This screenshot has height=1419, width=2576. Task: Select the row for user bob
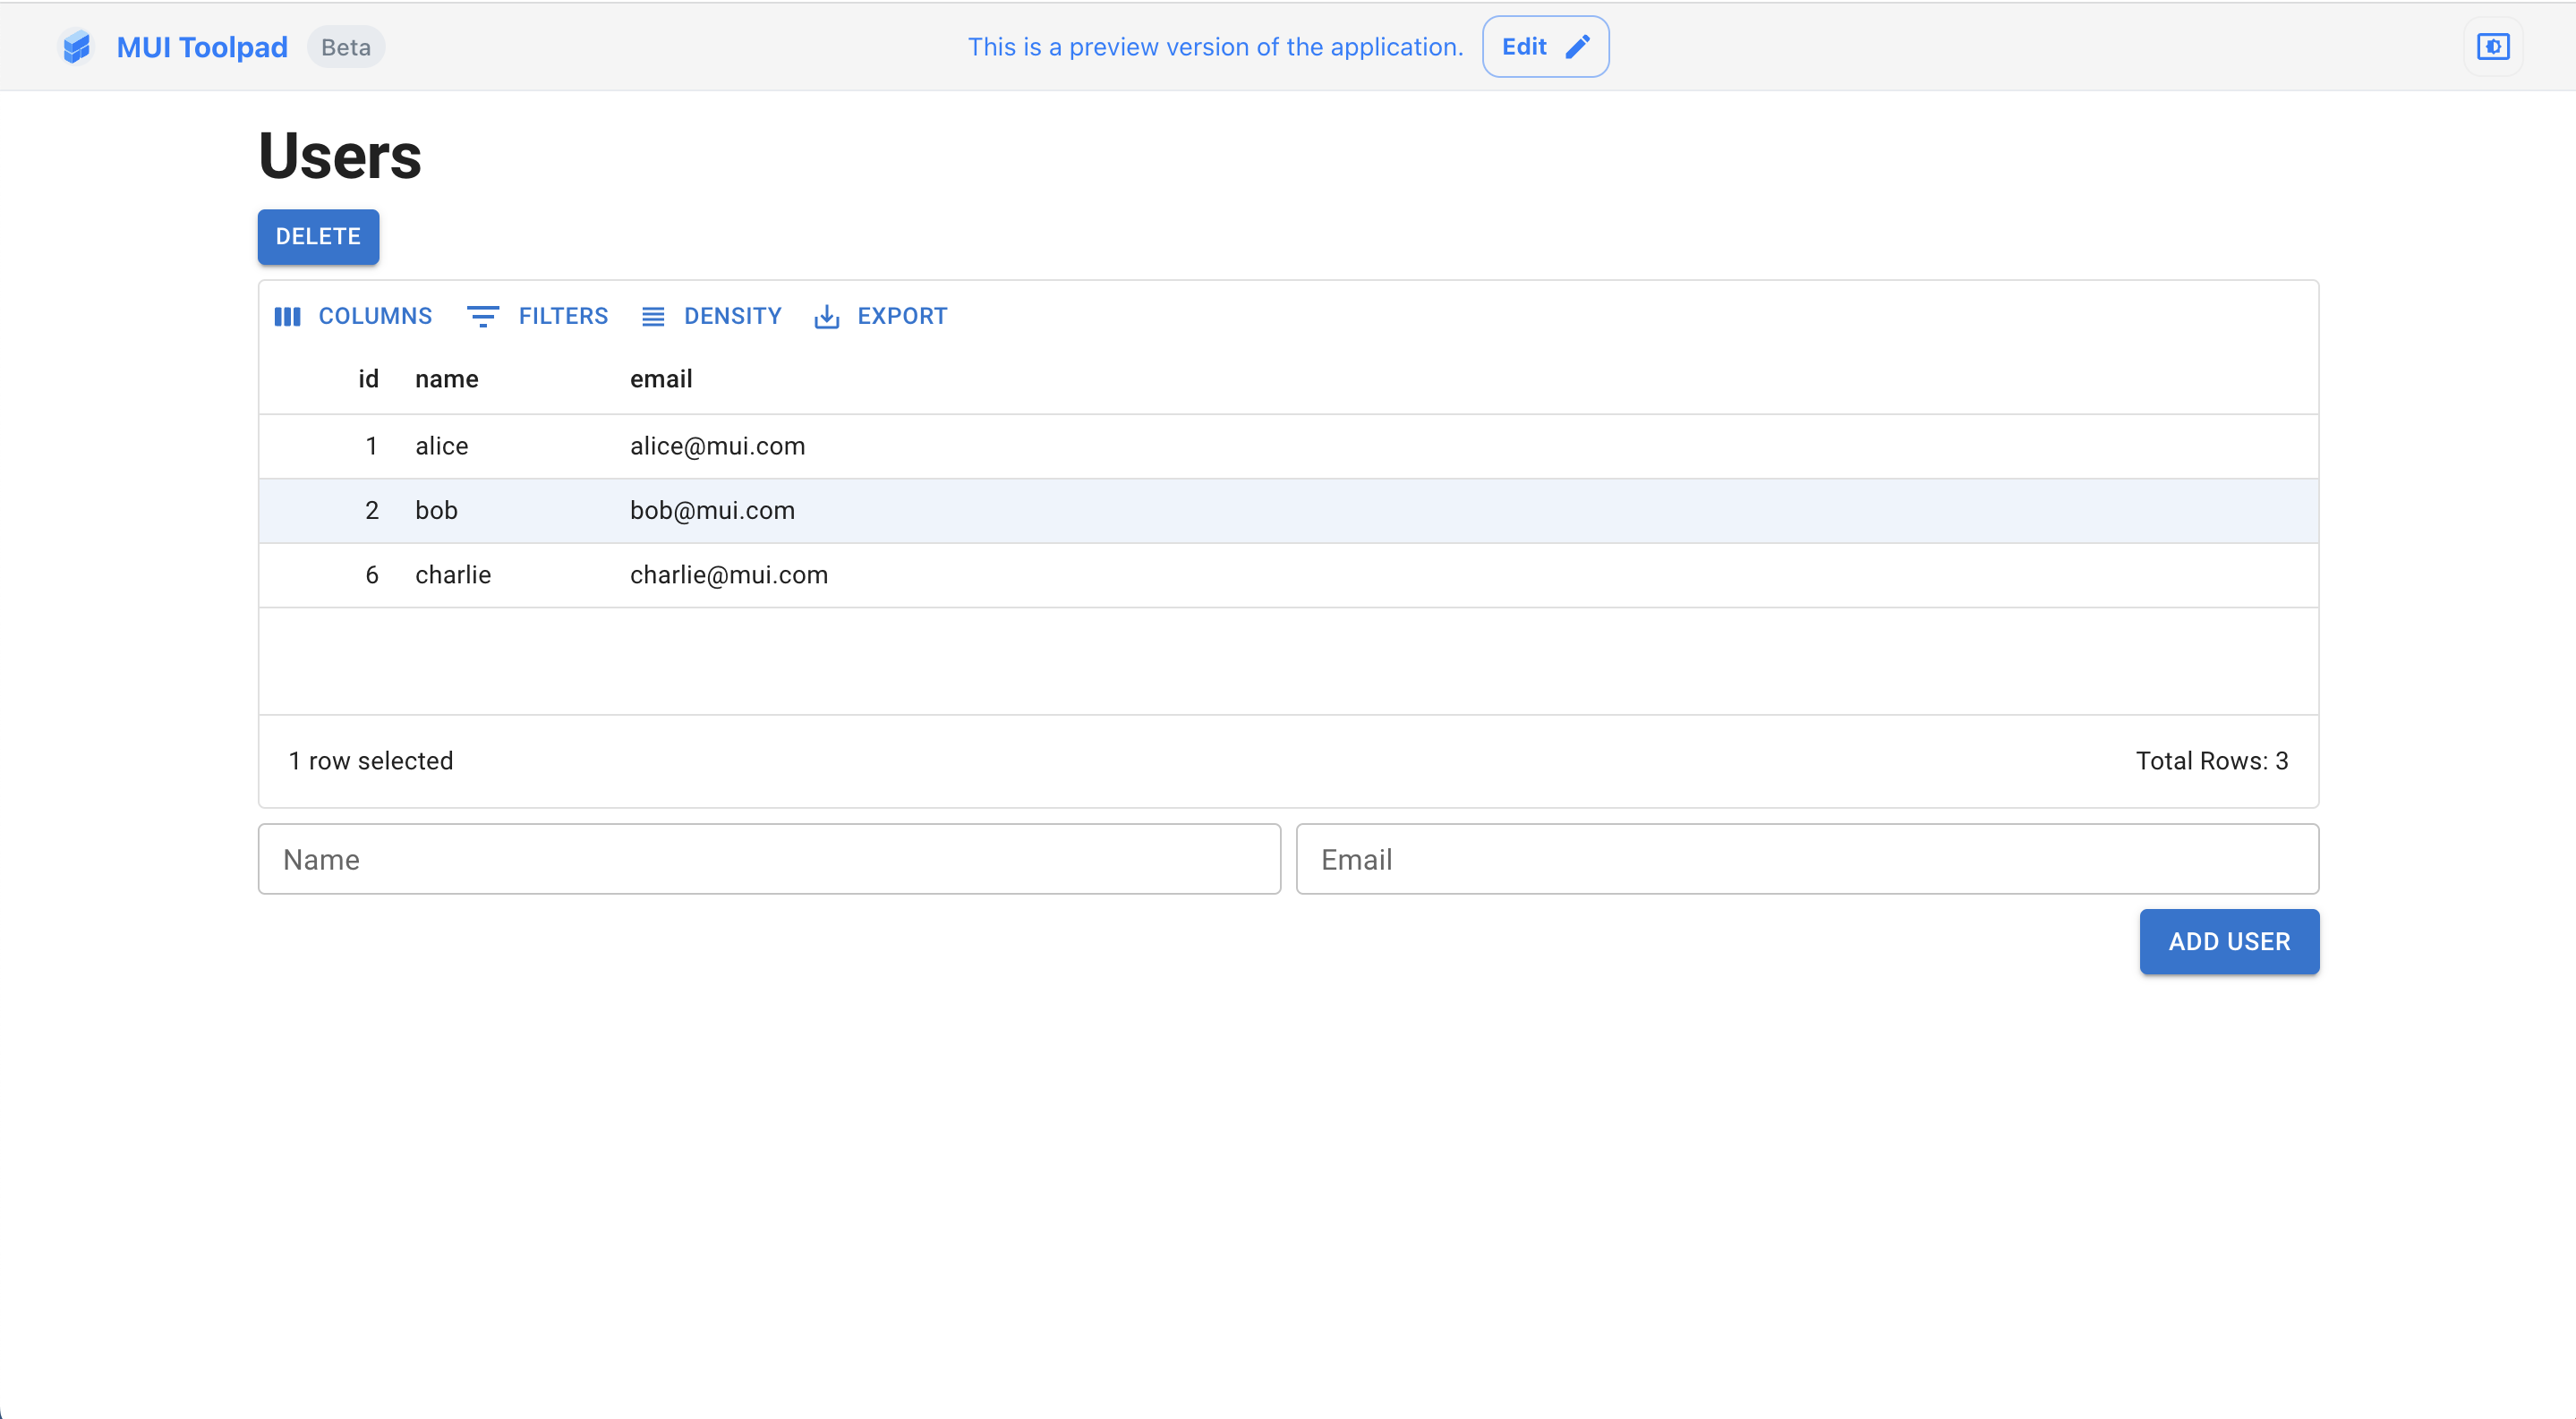tap(1290, 508)
